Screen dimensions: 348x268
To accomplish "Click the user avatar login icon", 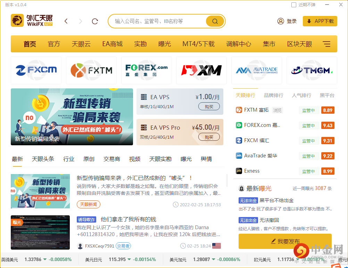I will (281, 21).
